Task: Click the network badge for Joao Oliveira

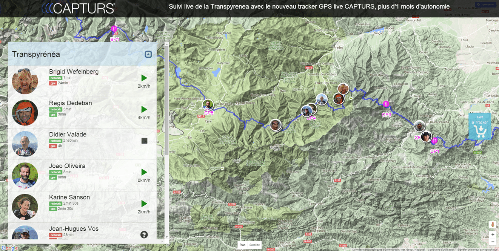Action: pyautogui.click(x=55, y=172)
